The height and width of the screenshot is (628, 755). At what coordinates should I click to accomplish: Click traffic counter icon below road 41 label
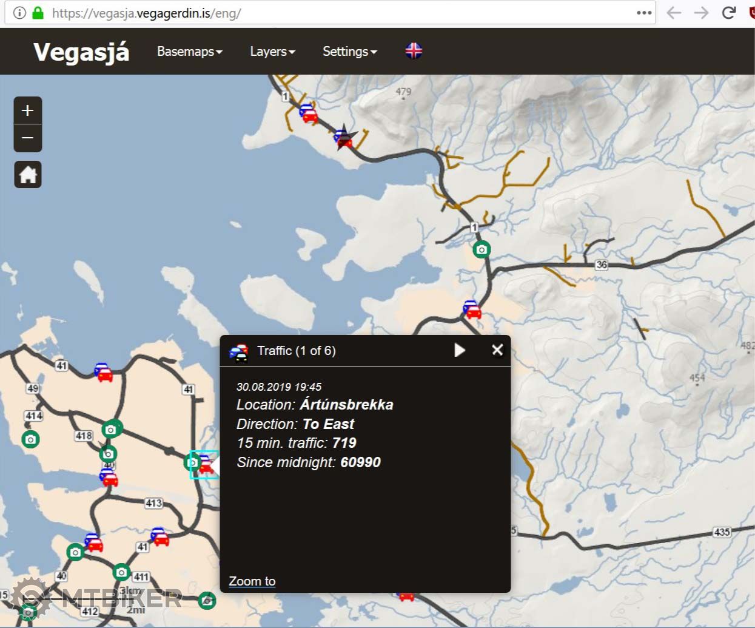coord(104,372)
